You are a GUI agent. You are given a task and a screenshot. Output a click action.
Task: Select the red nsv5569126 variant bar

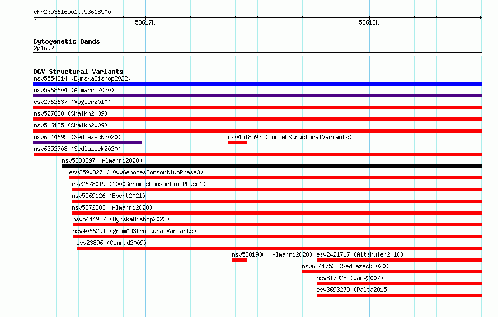pyautogui.click(x=278, y=201)
